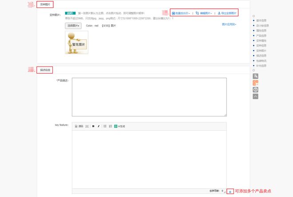This screenshot has height=197, width=293.
Task: Click inside the 产品描述 text area
Action: click(149, 97)
